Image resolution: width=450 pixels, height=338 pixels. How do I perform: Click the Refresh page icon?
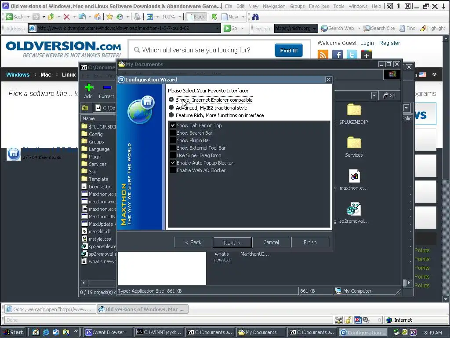coord(82,17)
